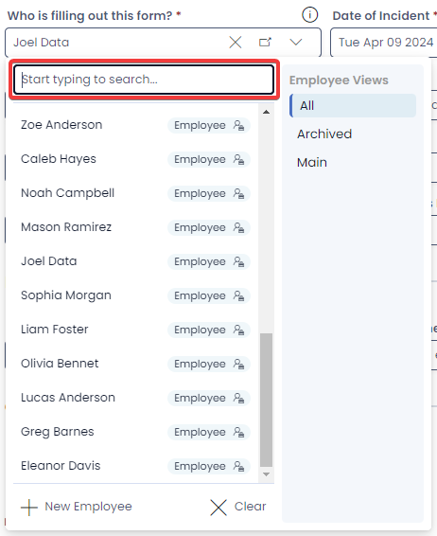Select the All employee view

click(353, 106)
